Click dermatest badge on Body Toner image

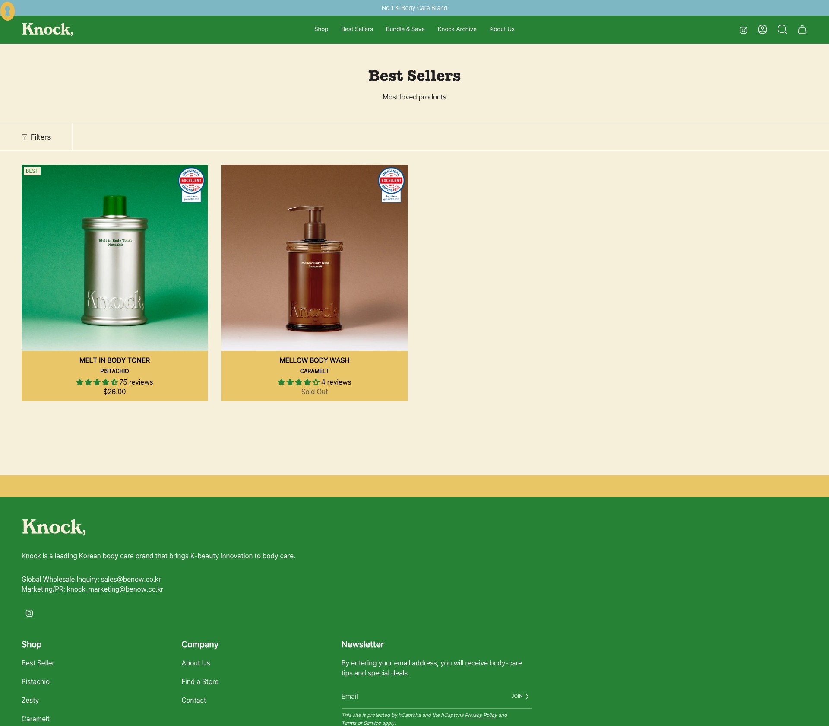(x=191, y=185)
